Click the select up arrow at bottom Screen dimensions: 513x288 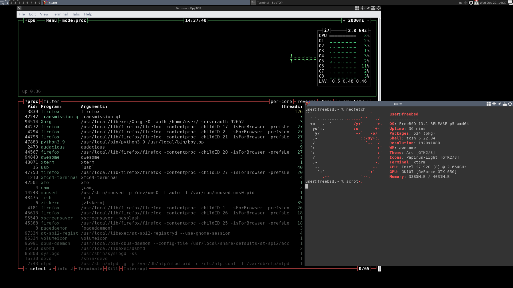pyautogui.click(x=26, y=269)
